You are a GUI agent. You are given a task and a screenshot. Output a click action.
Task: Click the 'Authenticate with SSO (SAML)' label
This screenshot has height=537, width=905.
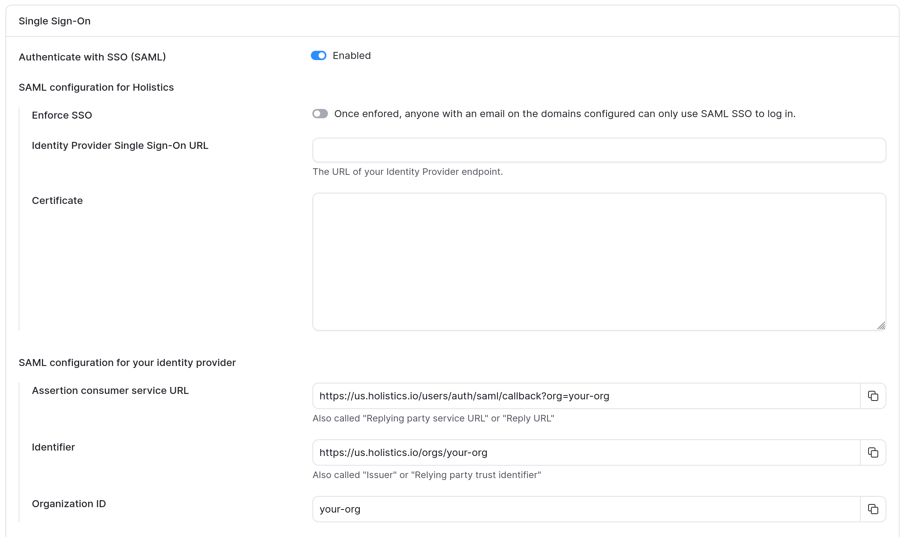click(x=92, y=57)
